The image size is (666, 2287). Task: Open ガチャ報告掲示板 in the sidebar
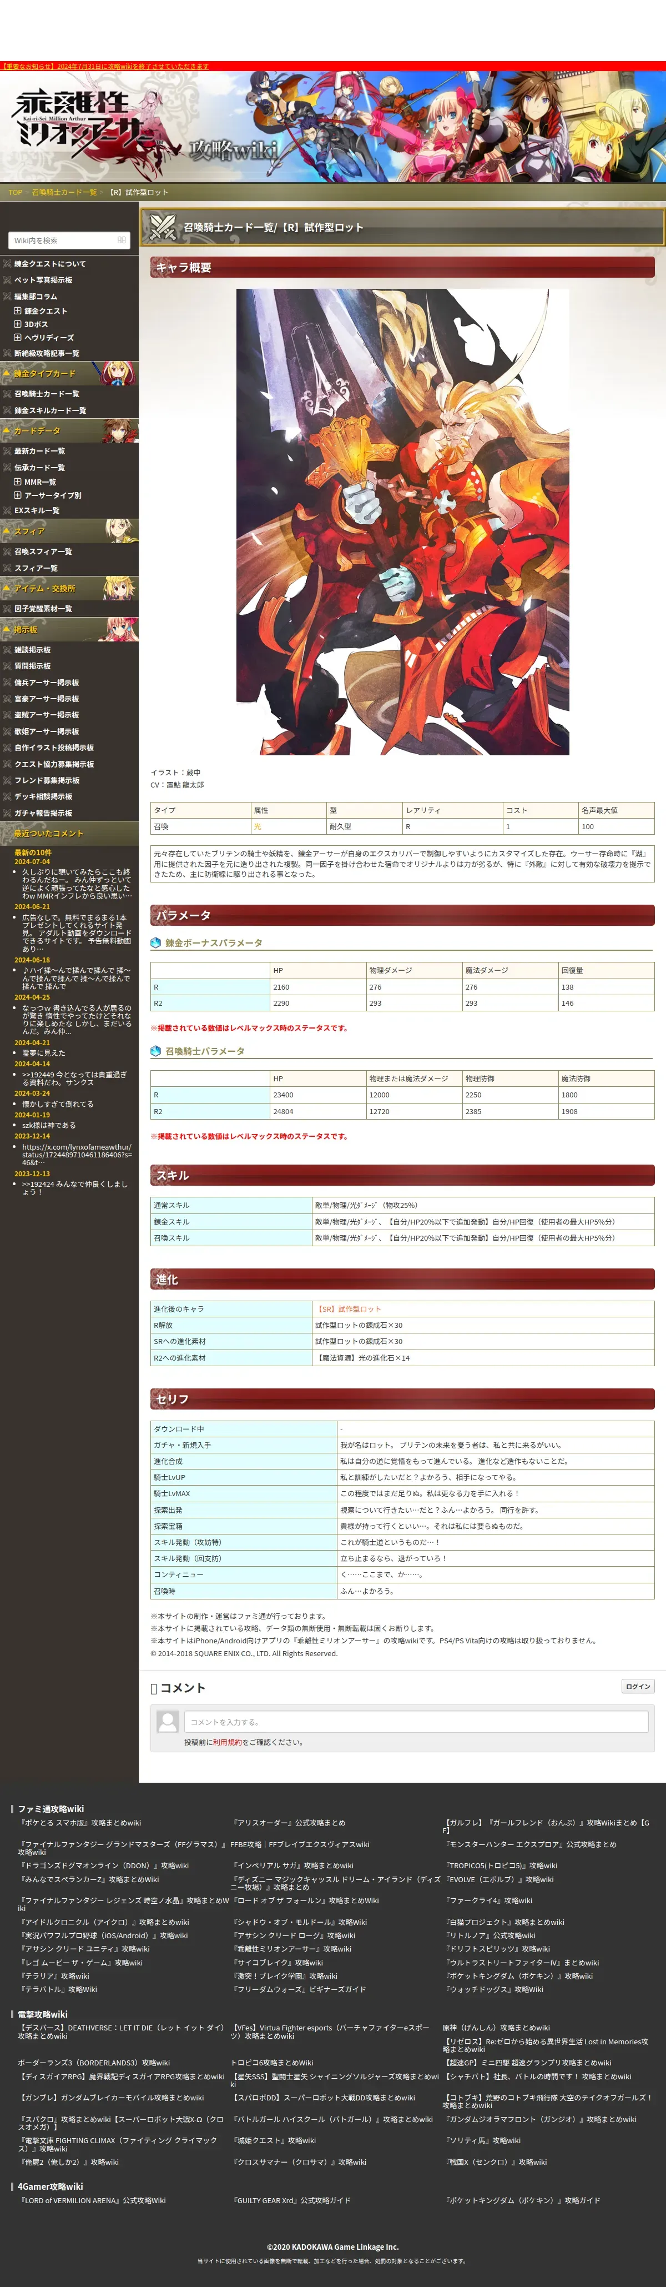tap(43, 813)
